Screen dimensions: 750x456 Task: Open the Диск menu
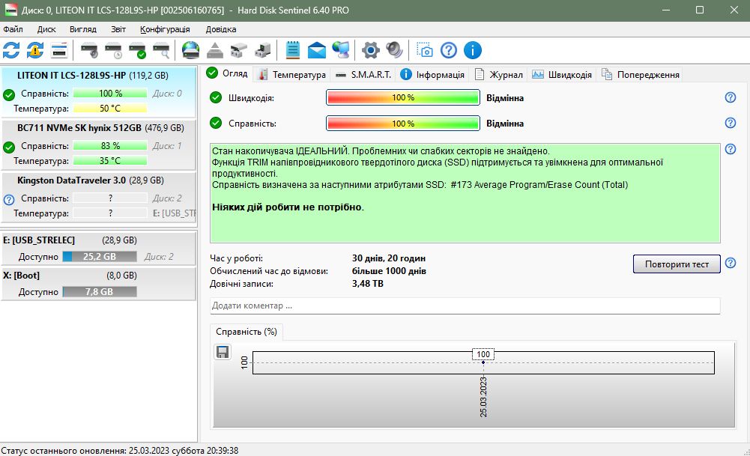46,29
